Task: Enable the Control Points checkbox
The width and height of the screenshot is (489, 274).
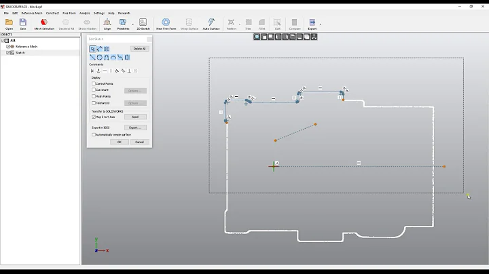Action: [94, 83]
